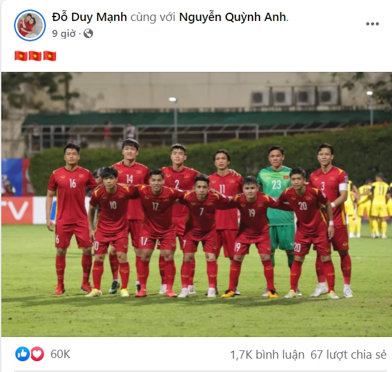The image size is (392, 372).
Task: Click the 9 giờ post timestamp
Action: click(x=64, y=34)
